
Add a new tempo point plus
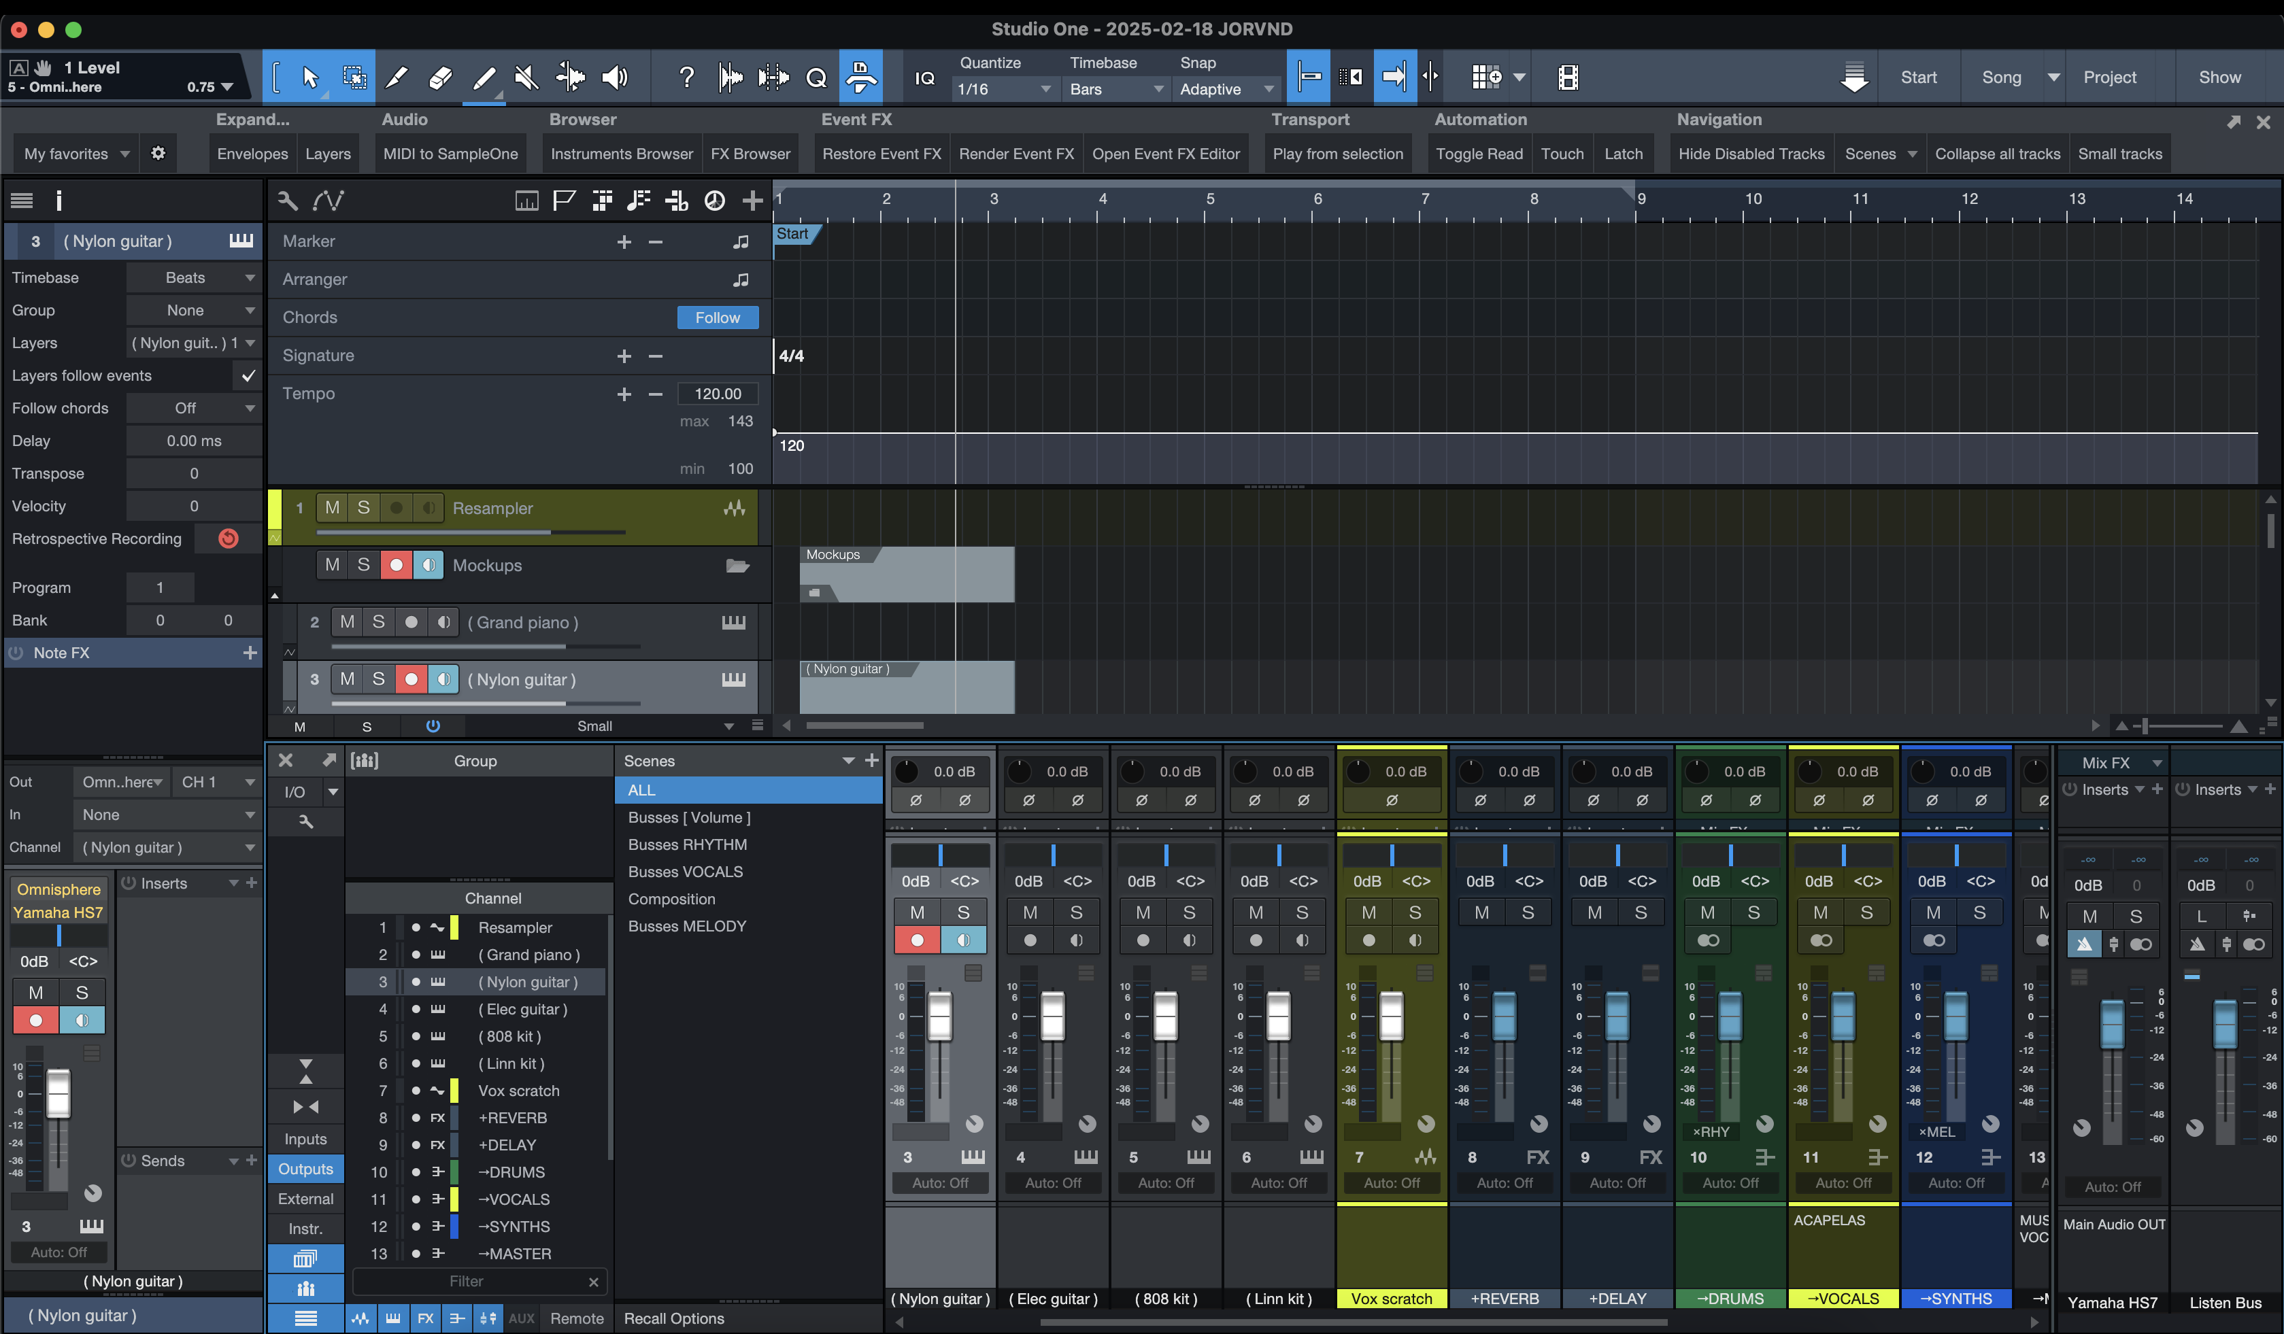[x=624, y=393]
